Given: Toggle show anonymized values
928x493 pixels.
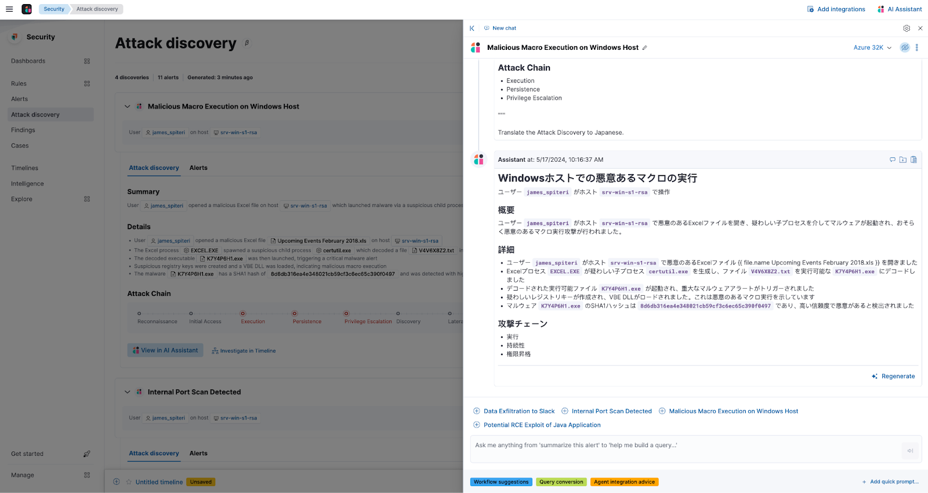Looking at the screenshot, I should 905,48.
